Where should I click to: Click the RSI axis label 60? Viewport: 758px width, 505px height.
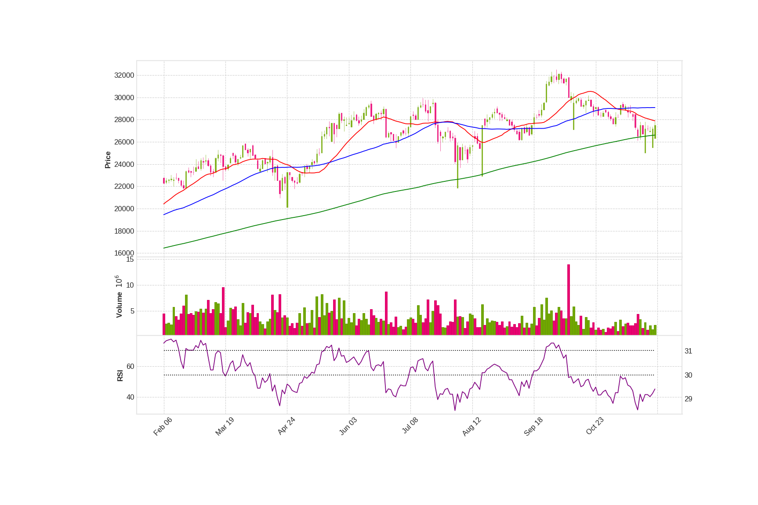(x=130, y=367)
